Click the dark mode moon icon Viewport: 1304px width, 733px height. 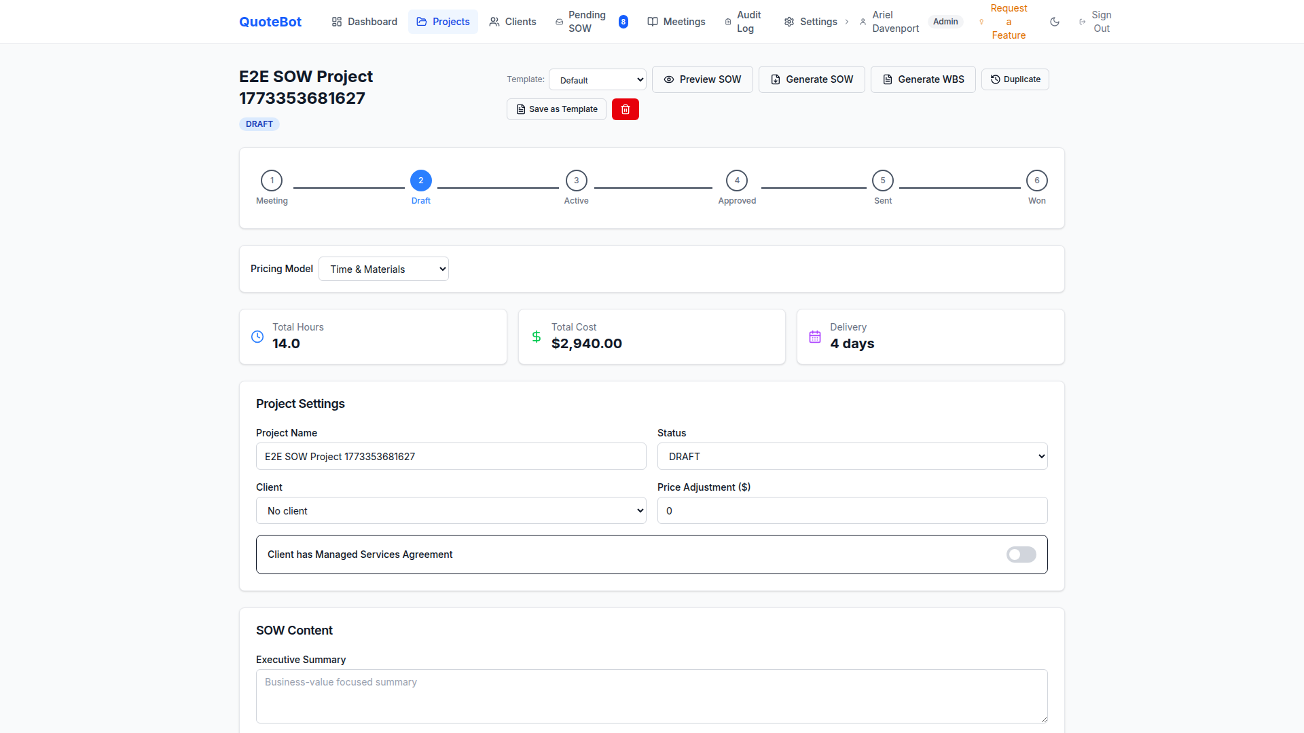pos(1055,21)
